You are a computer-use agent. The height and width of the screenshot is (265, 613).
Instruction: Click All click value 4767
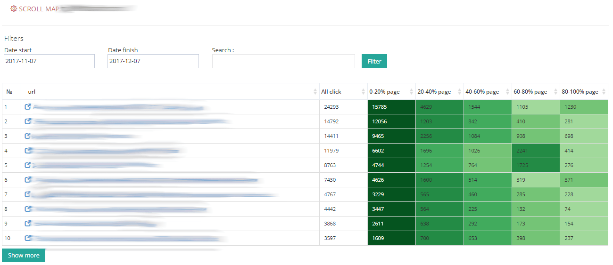330,194
